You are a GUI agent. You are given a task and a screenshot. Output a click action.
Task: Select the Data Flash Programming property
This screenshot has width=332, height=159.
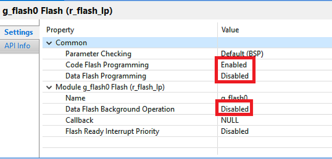pyautogui.click(x=106, y=76)
